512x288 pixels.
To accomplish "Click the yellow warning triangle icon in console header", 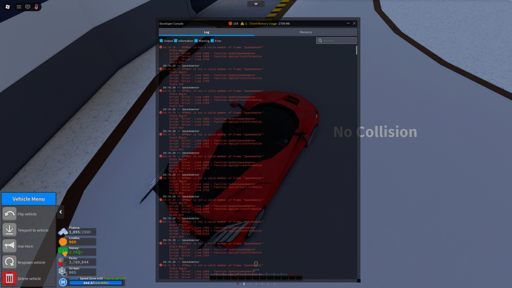I will (x=243, y=24).
